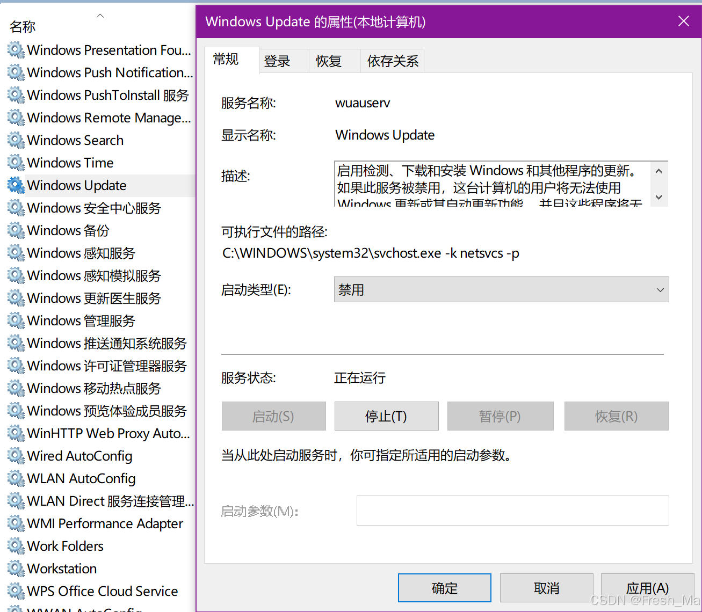
Task: Select the WPS Office Cloud Service name
Action: 103,592
